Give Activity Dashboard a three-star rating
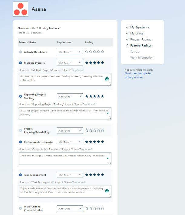 click(94, 52)
